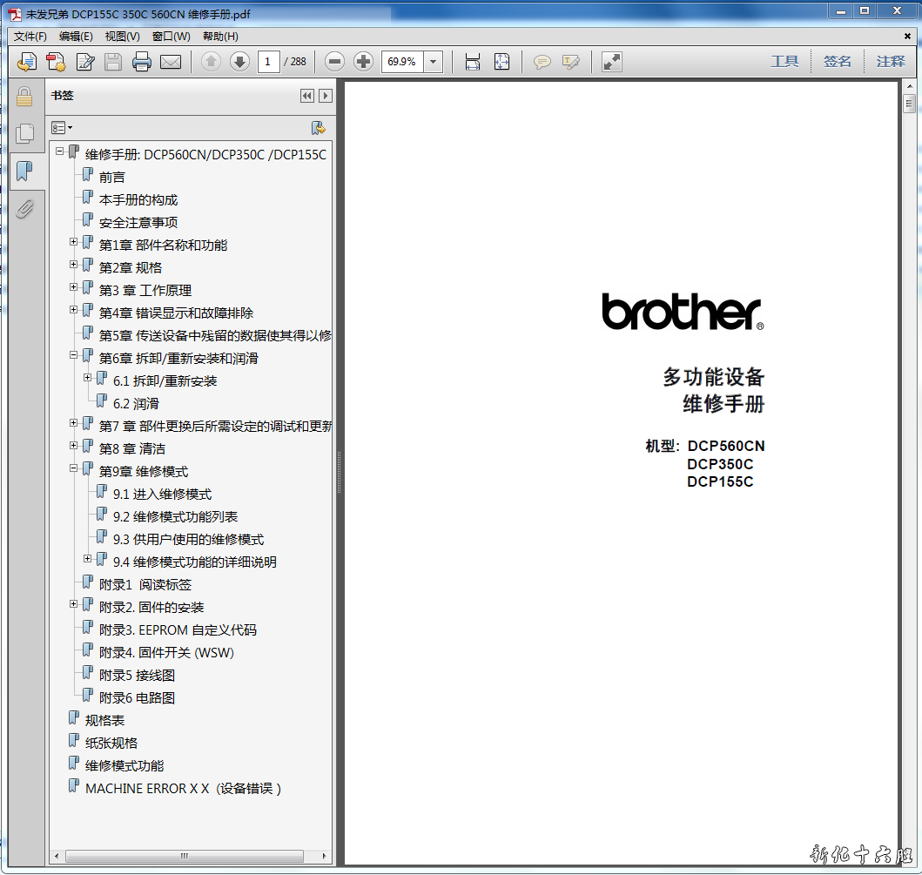Screen dimensions: 922x875
Task: Open the zoom percentage dropdown
Action: click(x=434, y=62)
